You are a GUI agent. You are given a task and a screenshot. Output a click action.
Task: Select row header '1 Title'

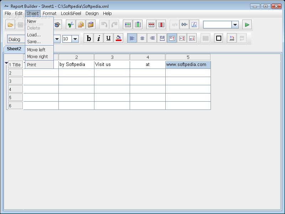pyautogui.click(x=15, y=65)
